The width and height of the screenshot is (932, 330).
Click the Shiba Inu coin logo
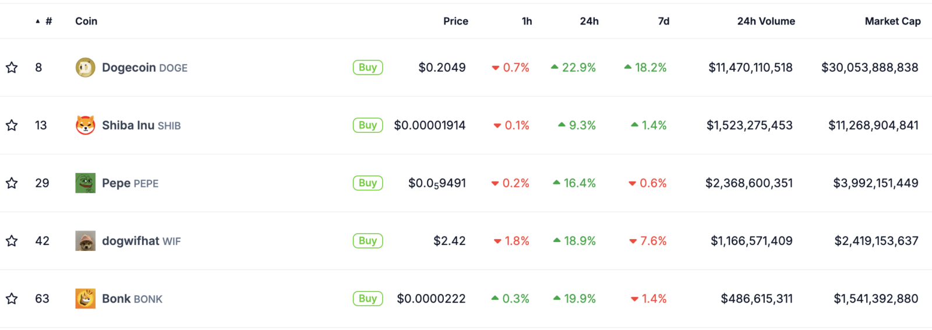point(85,125)
